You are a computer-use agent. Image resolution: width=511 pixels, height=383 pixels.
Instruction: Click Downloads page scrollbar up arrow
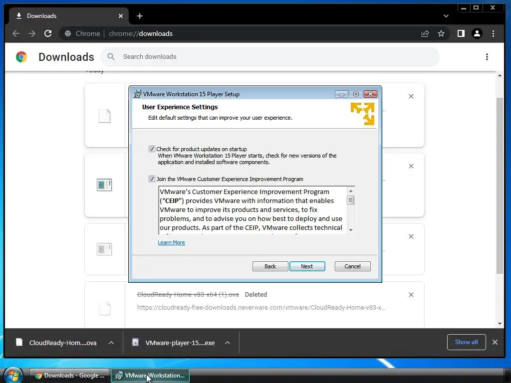(x=500, y=75)
